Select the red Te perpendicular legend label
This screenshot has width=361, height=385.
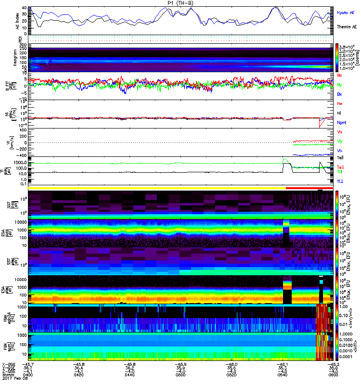(340, 167)
